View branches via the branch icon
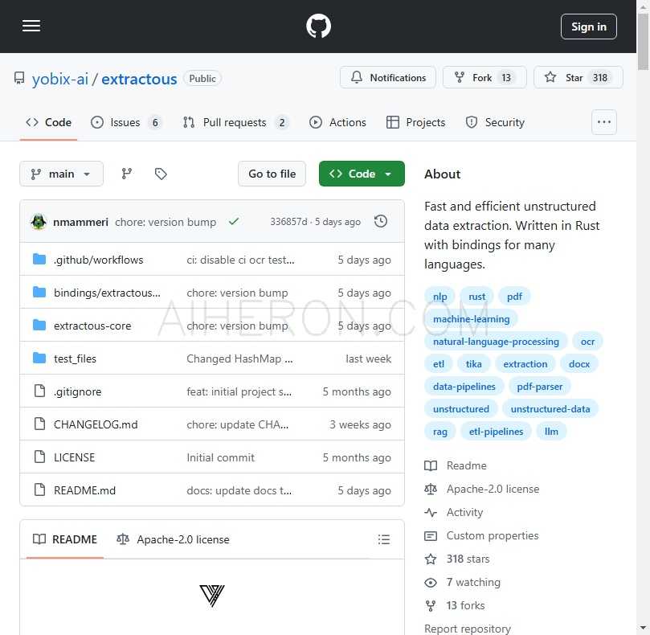Image resolution: width=650 pixels, height=635 pixels. 127,174
